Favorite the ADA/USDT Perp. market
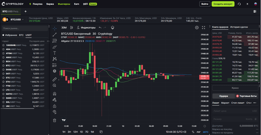The height and width of the screenshot is (135, 261). (x=3, y=49)
